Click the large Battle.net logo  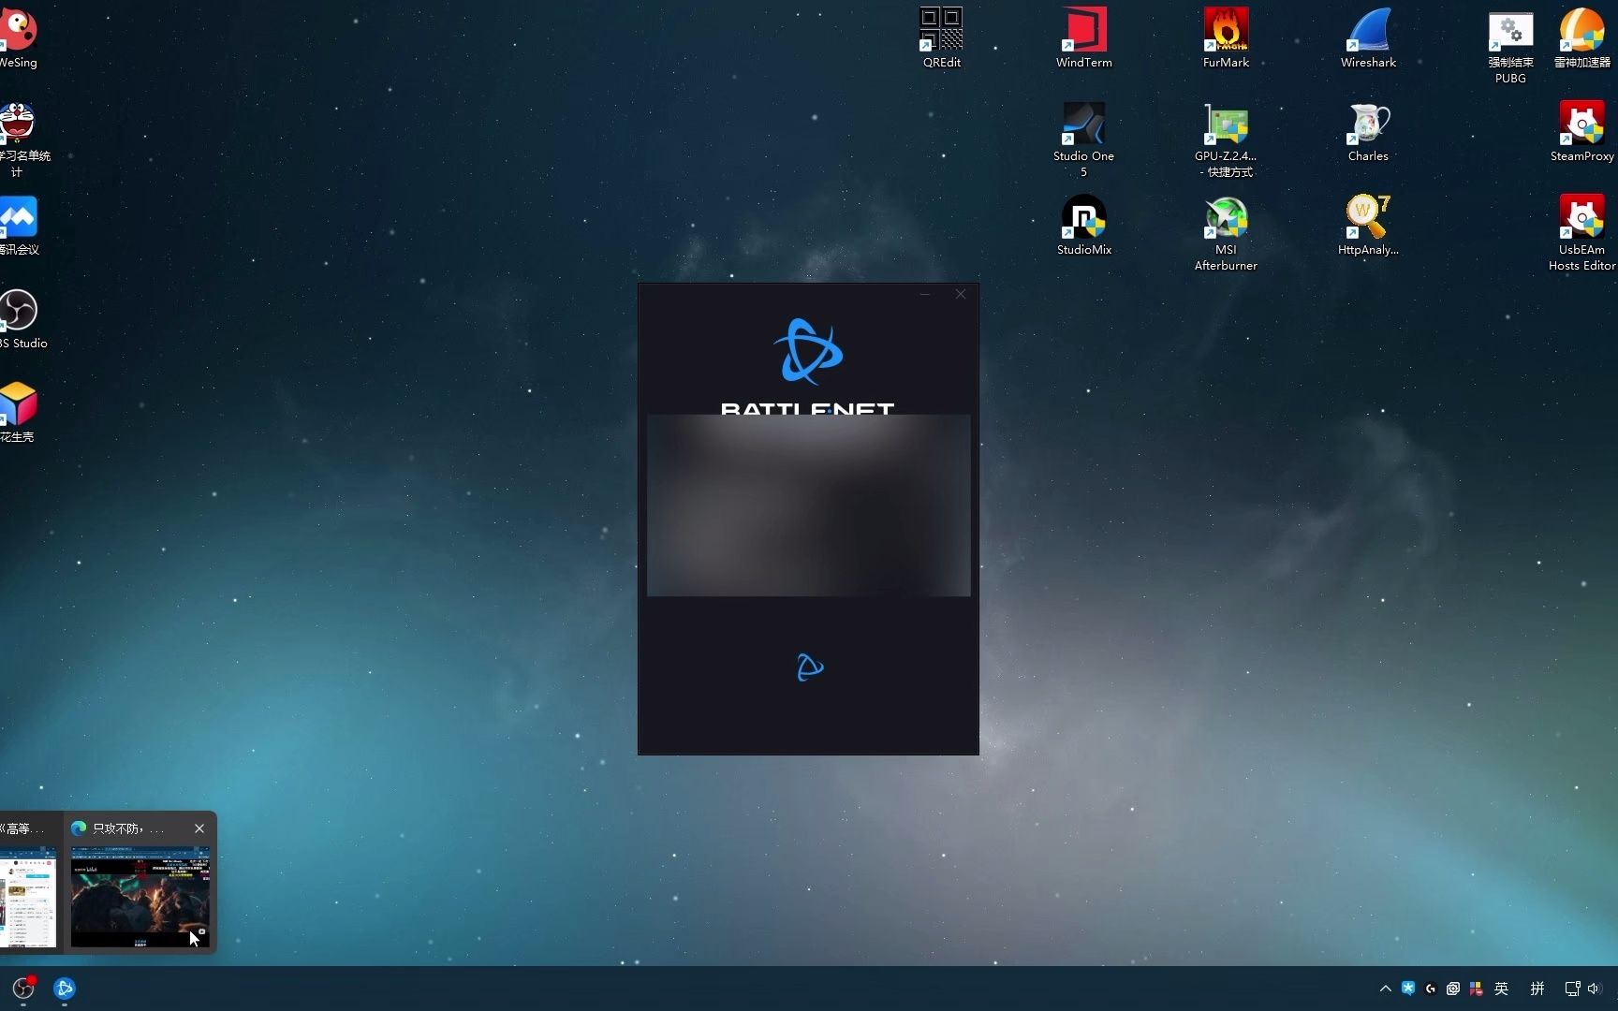coord(808,352)
